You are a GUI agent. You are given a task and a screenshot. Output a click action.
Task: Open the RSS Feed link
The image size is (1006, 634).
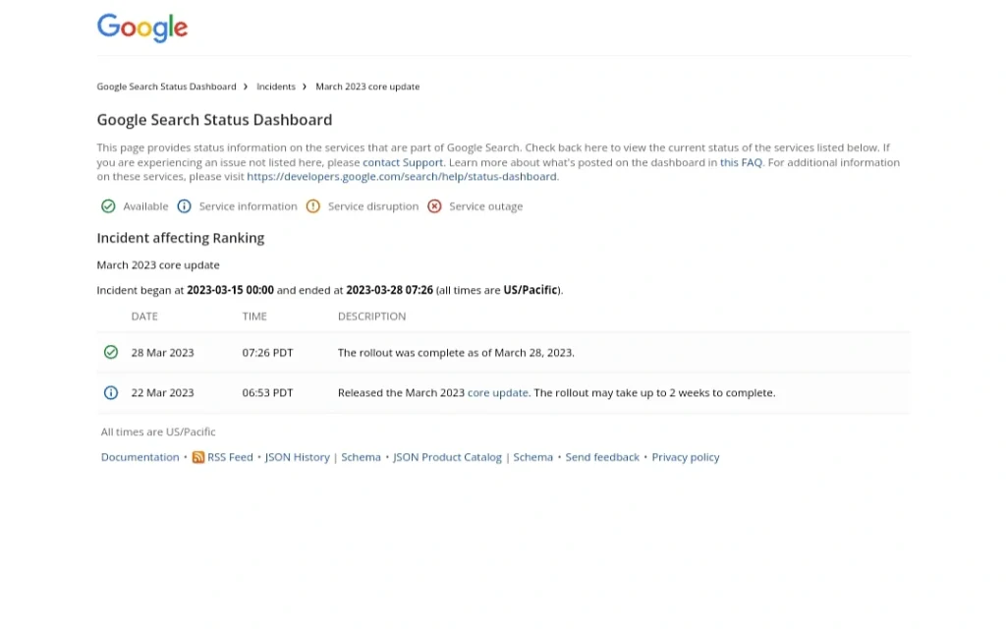click(230, 457)
